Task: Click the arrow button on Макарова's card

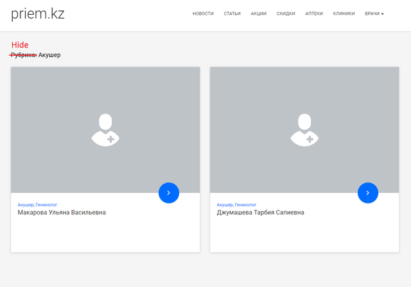Action: [169, 193]
